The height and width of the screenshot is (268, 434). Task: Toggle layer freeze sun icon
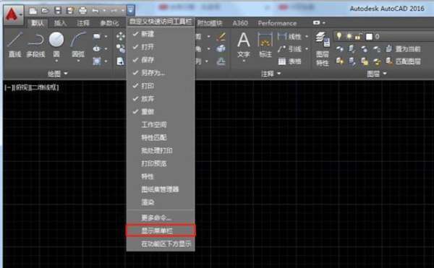(349, 36)
